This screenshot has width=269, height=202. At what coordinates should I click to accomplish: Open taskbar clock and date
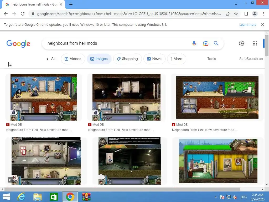257,197
